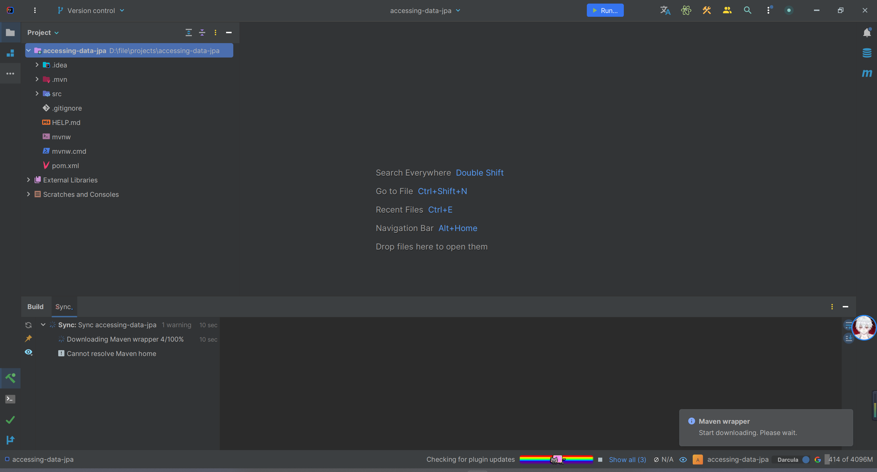Open Search Everywhere magnifier icon

click(748, 10)
